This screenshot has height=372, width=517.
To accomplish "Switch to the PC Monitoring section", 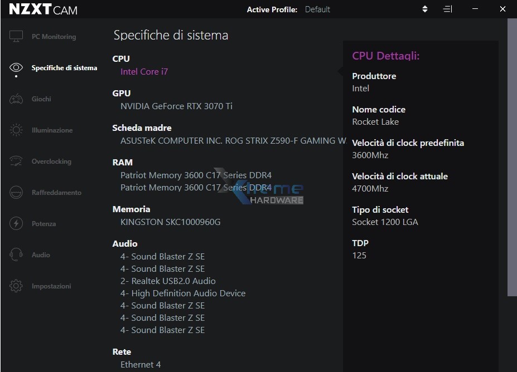I will pyautogui.click(x=54, y=37).
